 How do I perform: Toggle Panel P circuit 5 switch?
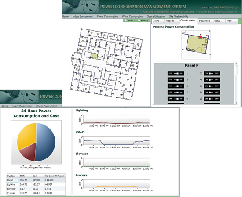176,86
